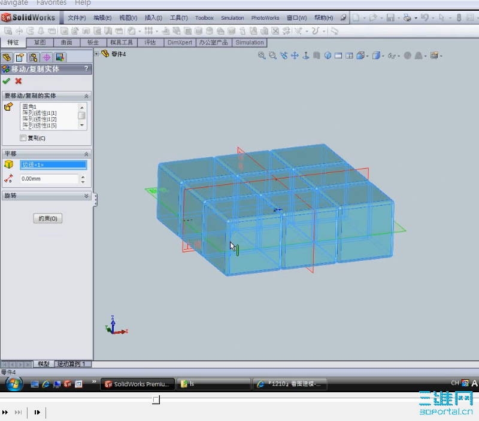Screen dimensions: 479x421
Task: Click the View Settings icon
Action: click(434, 56)
